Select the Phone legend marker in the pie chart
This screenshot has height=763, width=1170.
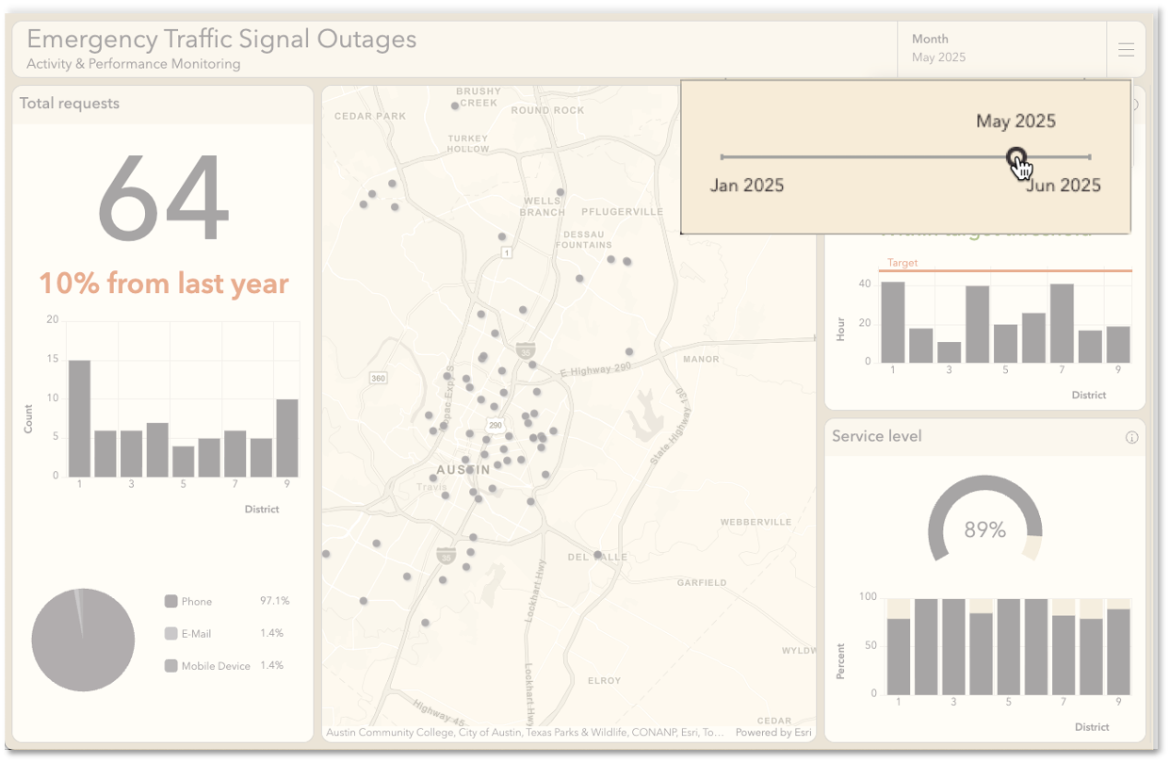coord(170,601)
